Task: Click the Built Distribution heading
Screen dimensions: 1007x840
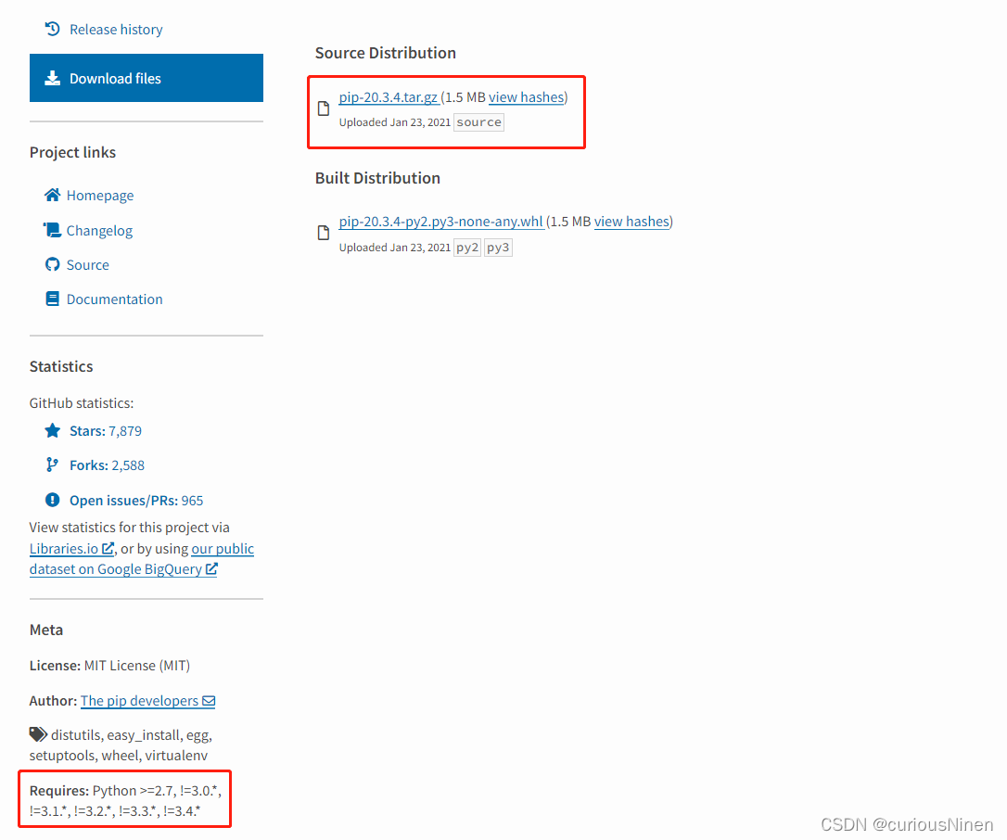Action: (x=377, y=178)
